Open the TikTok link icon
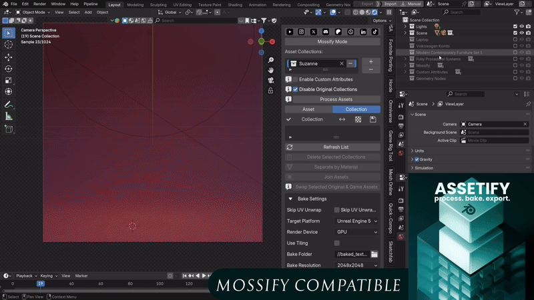This screenshot has width=534, height=300. coord(375,31)
